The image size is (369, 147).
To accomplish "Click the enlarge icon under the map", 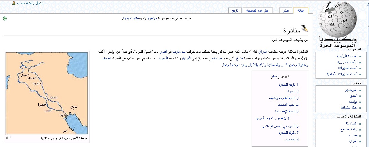I will click(8, 137).
